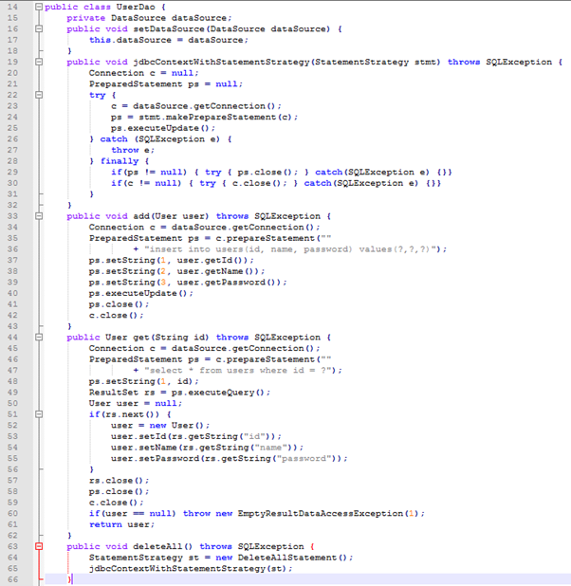Click 'ps.setString(3, user.getPassword());' line
This screenshot has width=571, height=586.
pos(188,283)
